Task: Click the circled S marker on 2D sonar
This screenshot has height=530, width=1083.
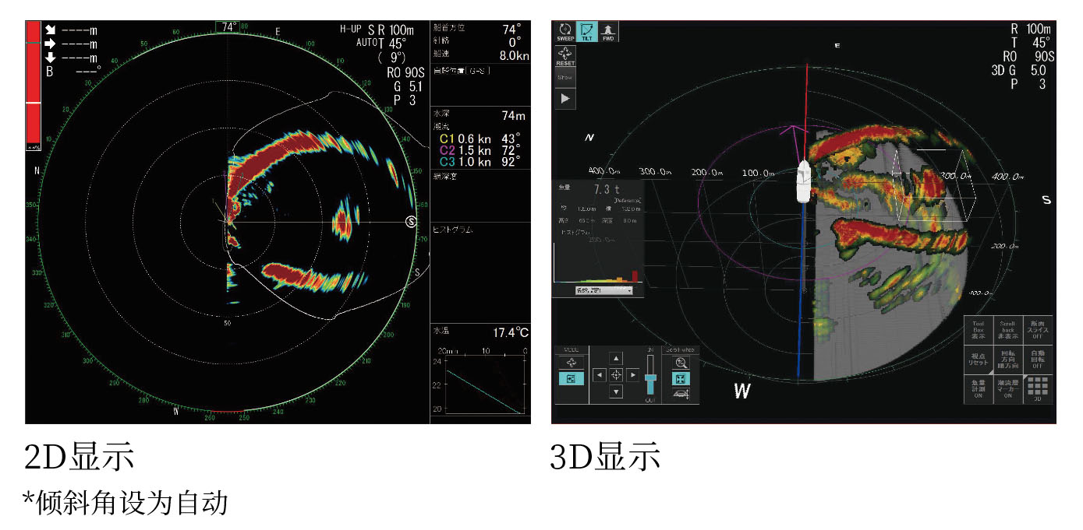Action: pyautogui.click(x=411, y=223)
